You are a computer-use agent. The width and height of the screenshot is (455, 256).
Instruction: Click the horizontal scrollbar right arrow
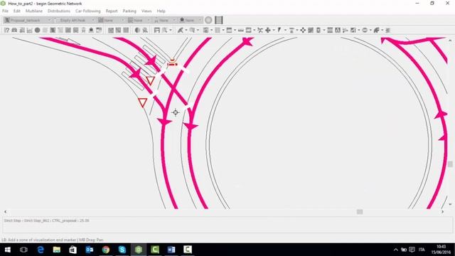(x=442, y=212)
